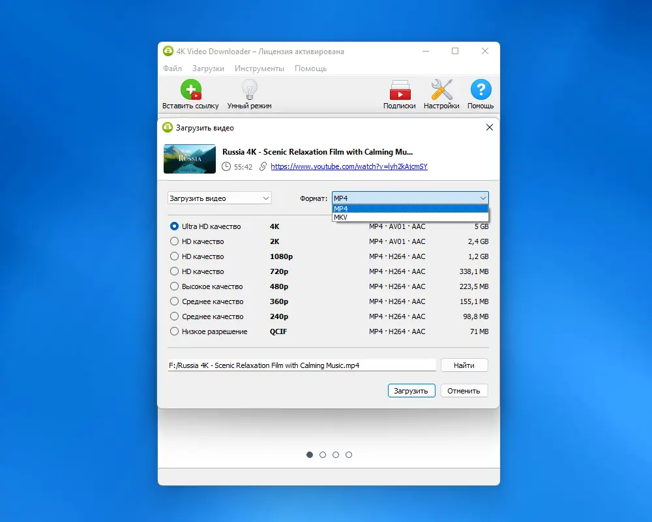Choose MP4 in the format list
652x522 pixels.
click(410, 209)
